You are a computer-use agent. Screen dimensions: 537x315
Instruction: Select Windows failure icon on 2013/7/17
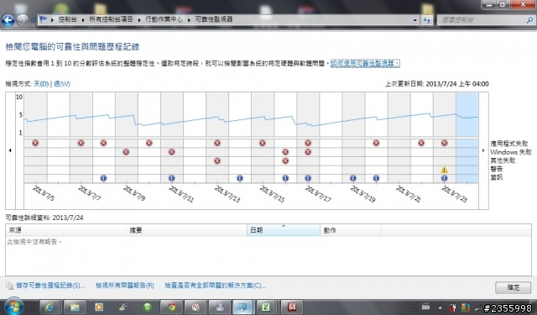click(x=308, y=152)
